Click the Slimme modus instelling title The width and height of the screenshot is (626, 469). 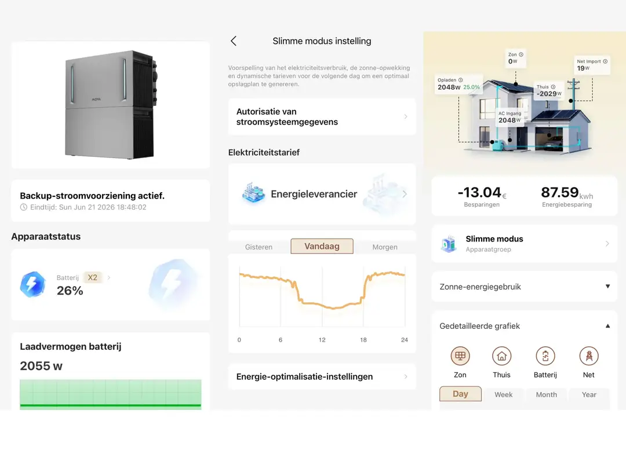[x=322, y=41]
